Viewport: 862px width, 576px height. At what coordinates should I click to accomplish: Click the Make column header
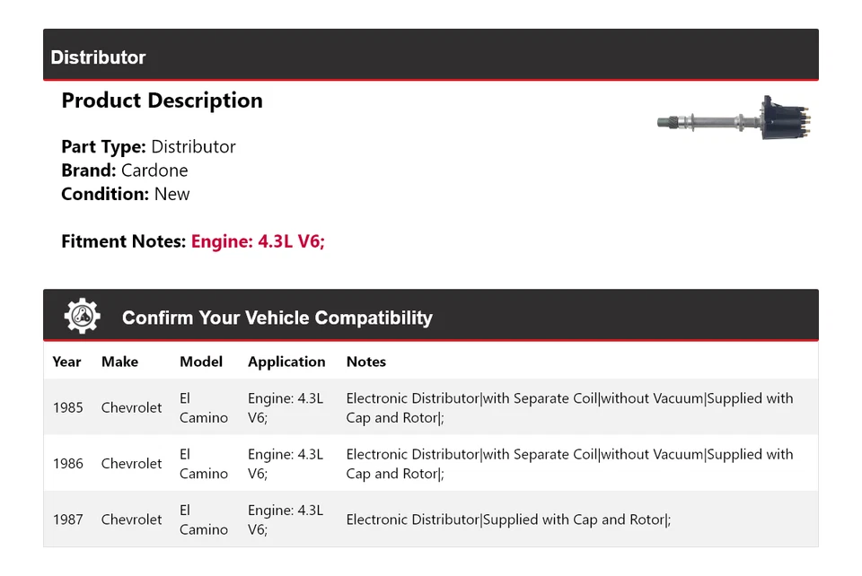coord(119,362)
